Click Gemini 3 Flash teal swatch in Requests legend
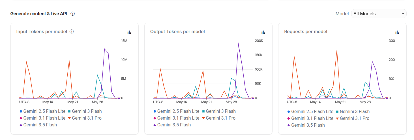The width and height of the screenshot is (414, 140). pyautogui.click(x=337, y=112)
